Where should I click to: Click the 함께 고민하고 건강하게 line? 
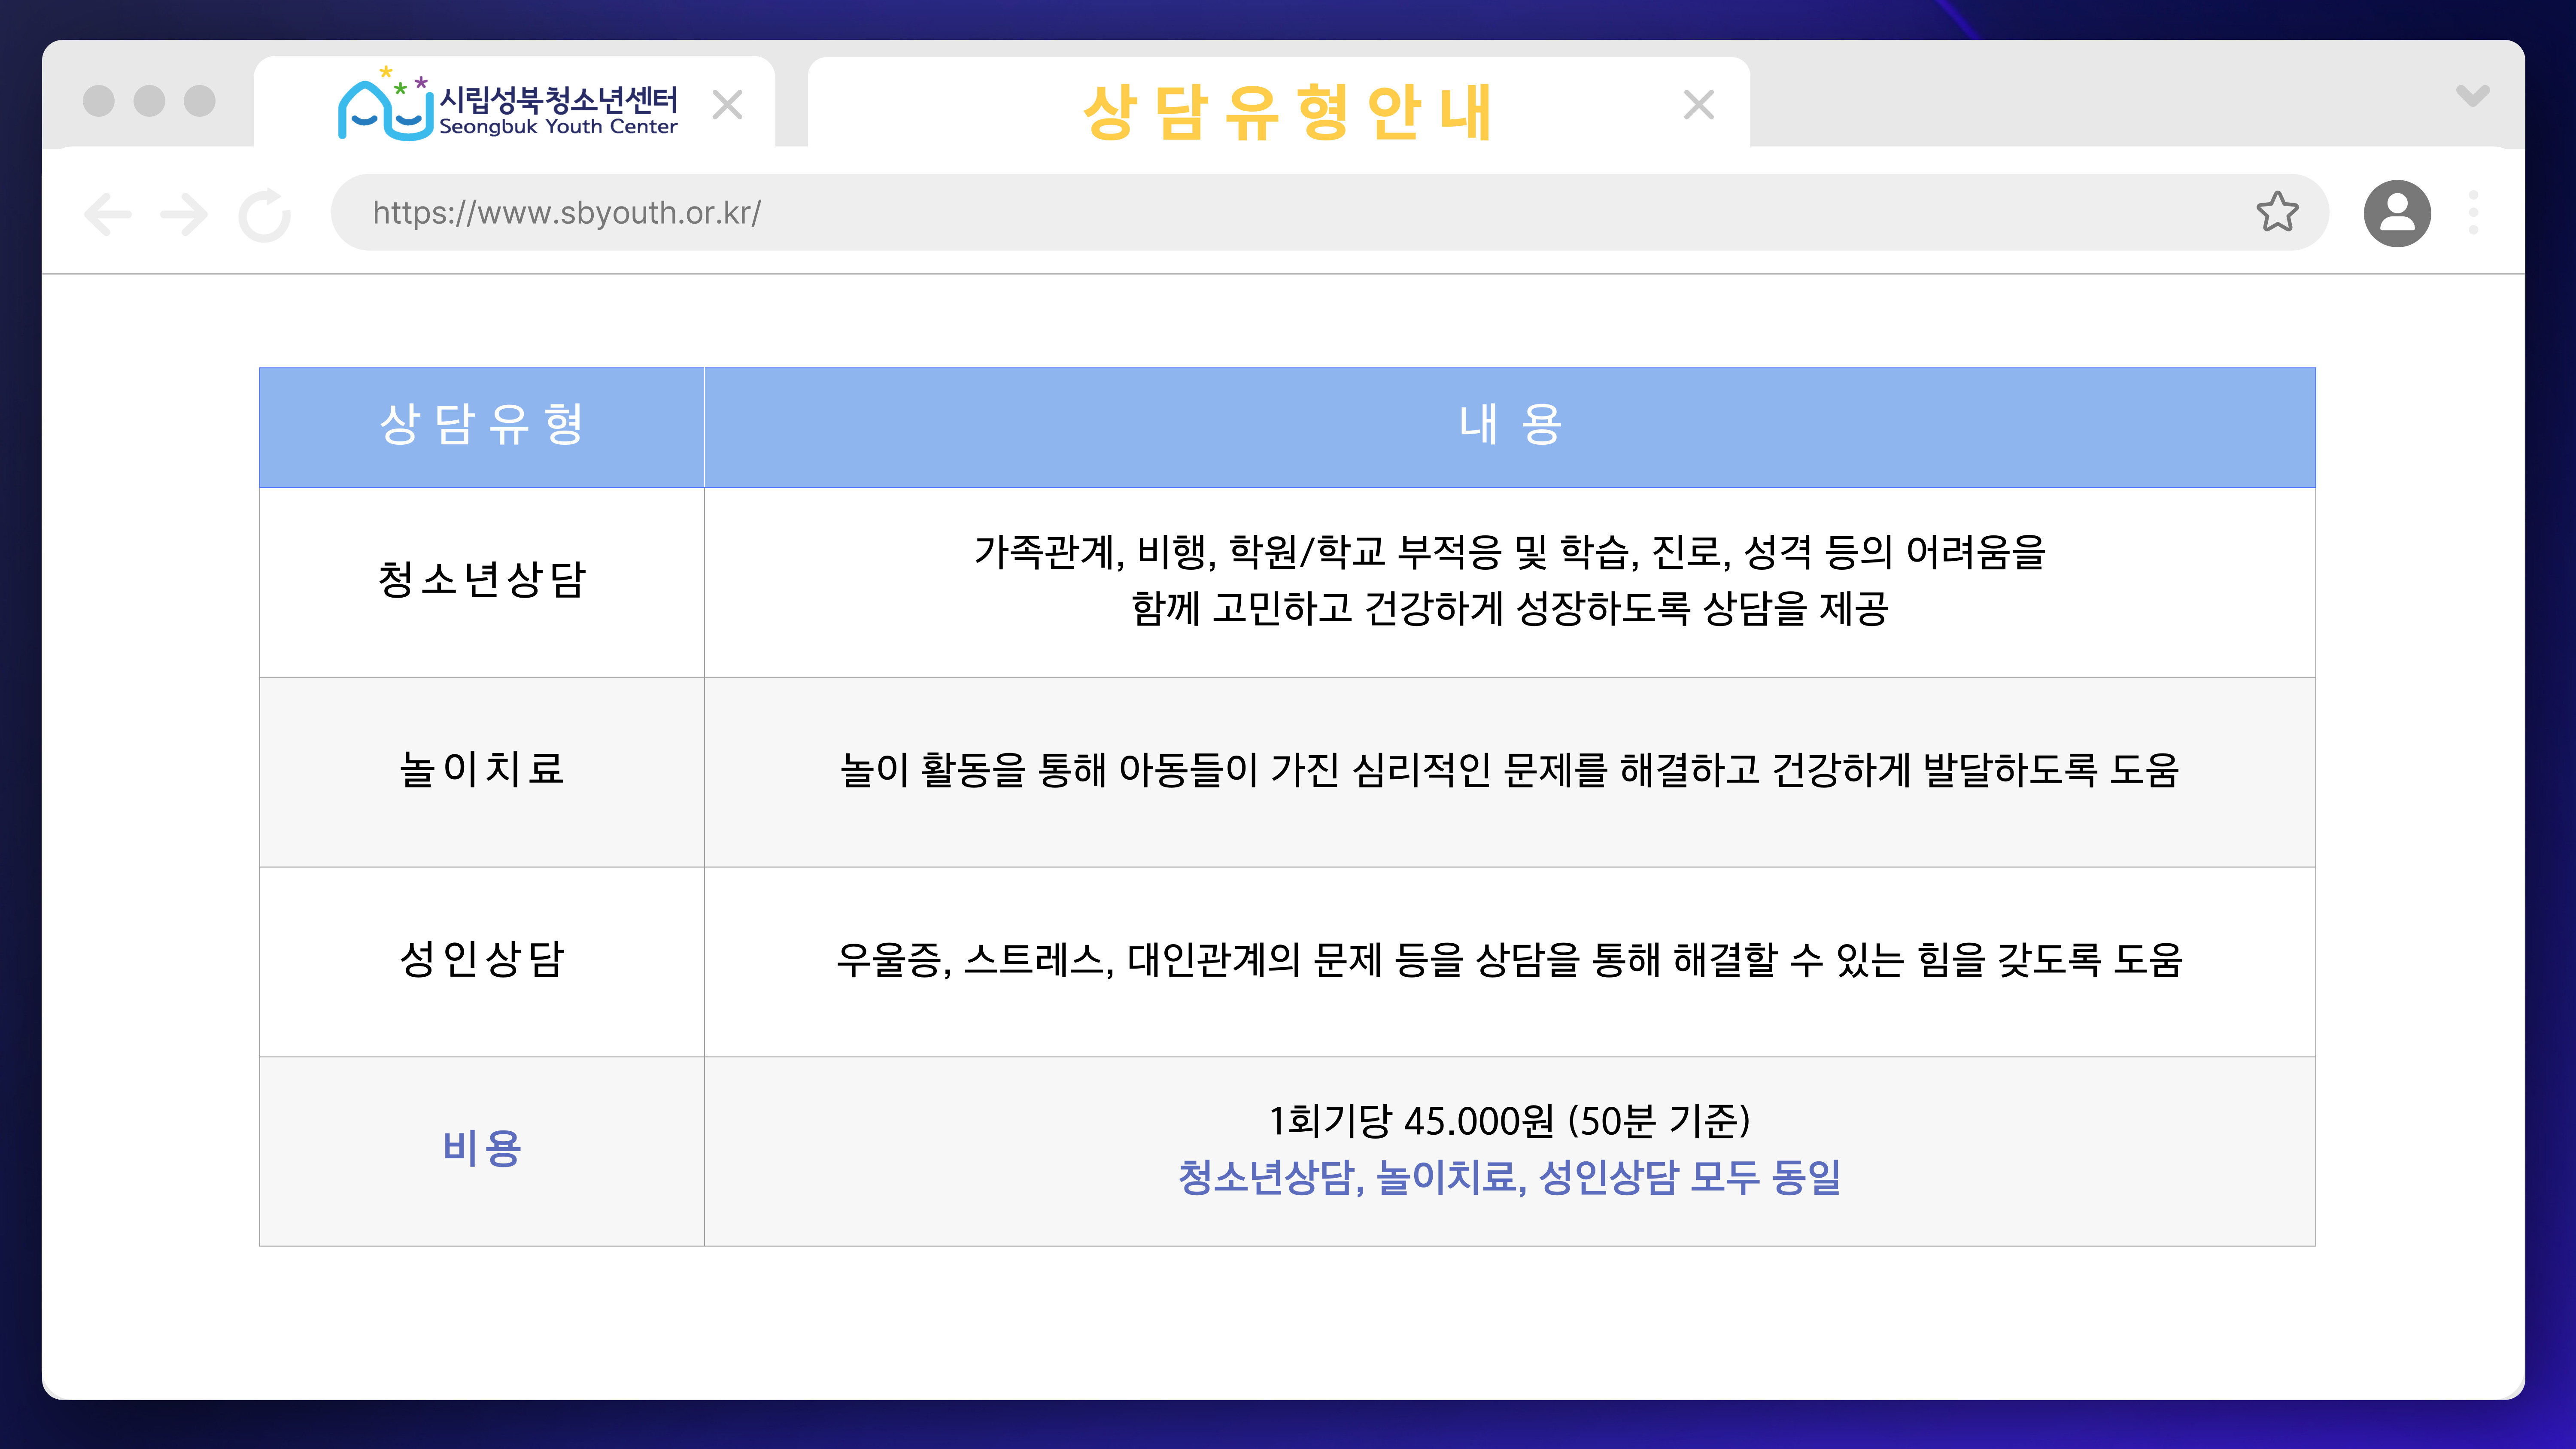[1510, 609]
